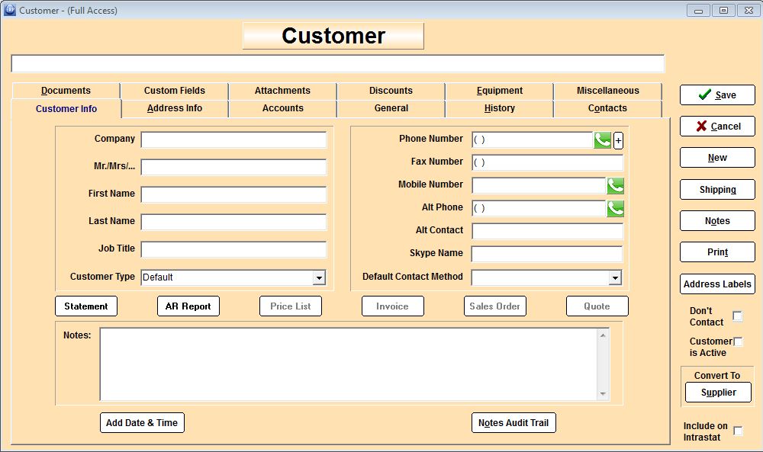Open the Equipment tab
Screen dimensions: 763x452
click(500, 91)
